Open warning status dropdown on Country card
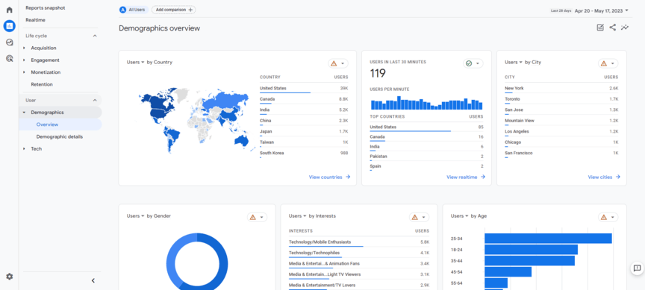645x290 pixels. point(338,63)
